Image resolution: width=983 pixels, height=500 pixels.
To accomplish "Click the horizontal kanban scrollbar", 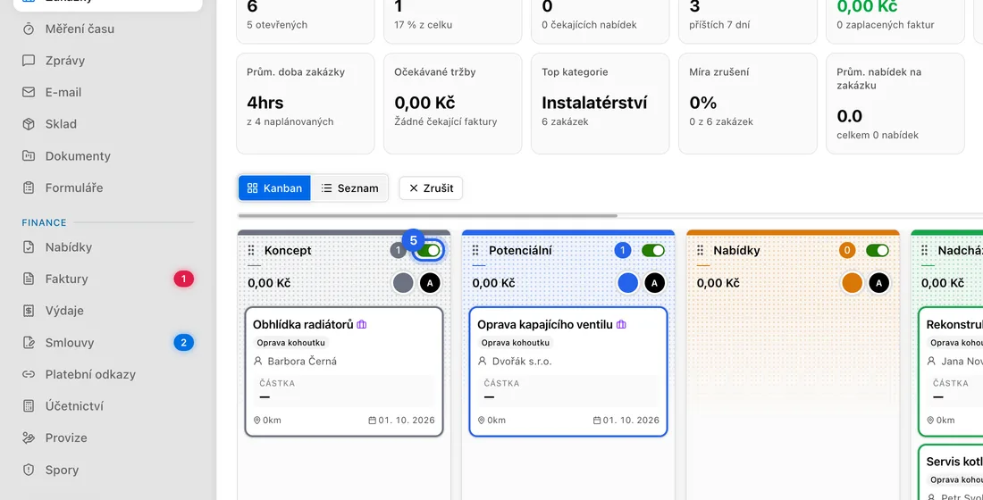I will coord(427,215).
